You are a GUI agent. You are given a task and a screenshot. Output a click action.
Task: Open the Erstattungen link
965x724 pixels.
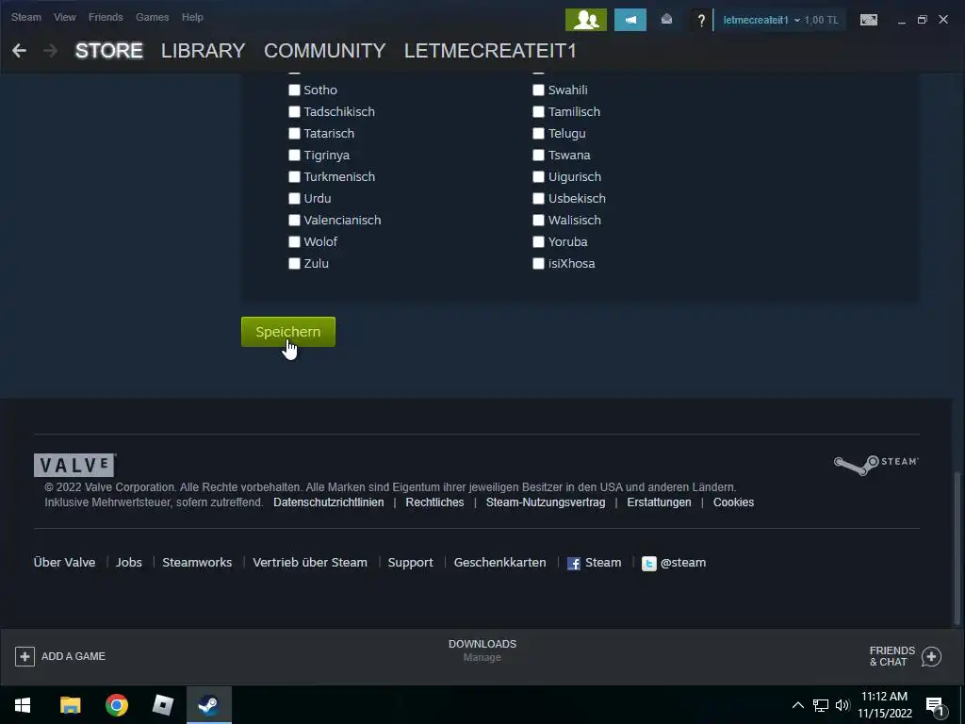[659, 502]
